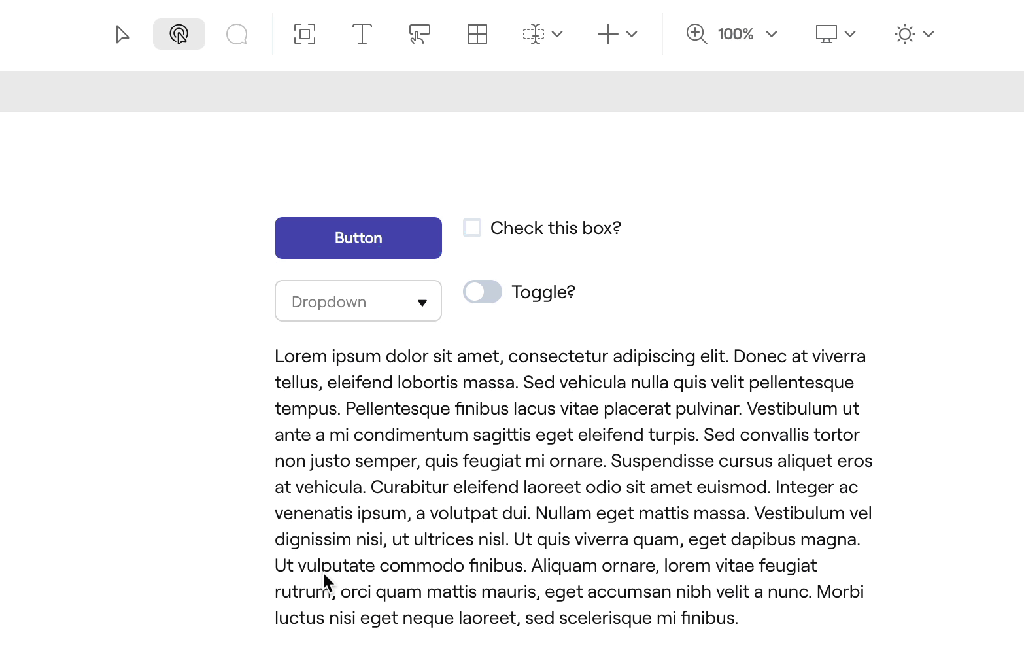Open the grid layout tool
Screen dimensions: 1024x650
pyautogui.click(x=477, y=34)
